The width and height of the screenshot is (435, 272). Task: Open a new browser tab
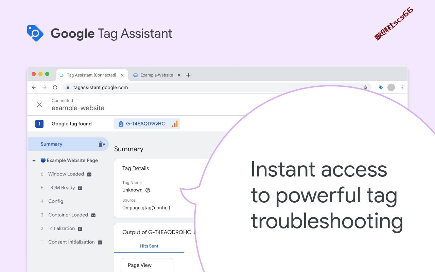click(x=188, y=75)
